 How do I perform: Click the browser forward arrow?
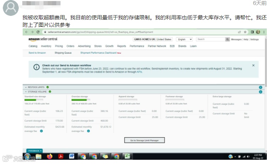tap(32, 32)
